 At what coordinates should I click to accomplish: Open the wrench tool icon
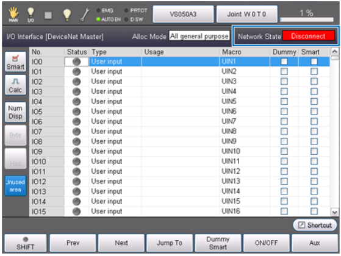pyautogui.click(x=85, y=15)
